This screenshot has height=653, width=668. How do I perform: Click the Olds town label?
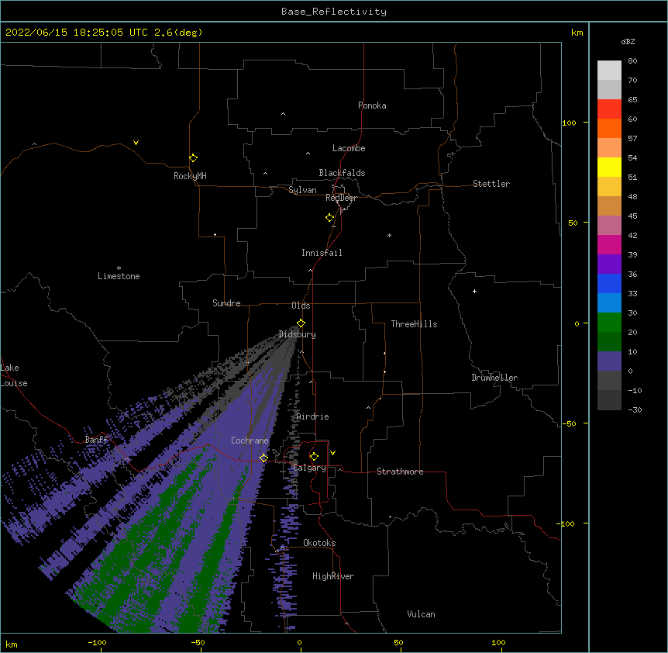click(301, 306)
